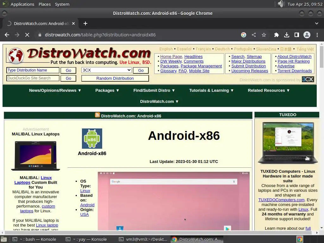Open the Home Page link
This screenshot has width=324, height=243.
coord(171,56)
